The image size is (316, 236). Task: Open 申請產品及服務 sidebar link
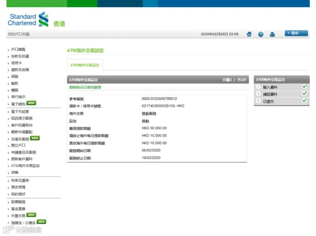(24, 152)
